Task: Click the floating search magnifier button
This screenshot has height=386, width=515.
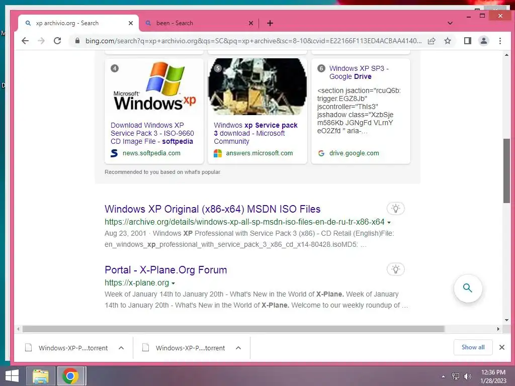Action: [468, 288]
